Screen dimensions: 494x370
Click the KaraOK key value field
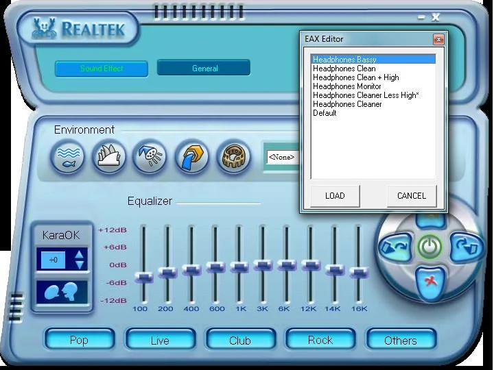pyautogui.click(x=53, y=260)
